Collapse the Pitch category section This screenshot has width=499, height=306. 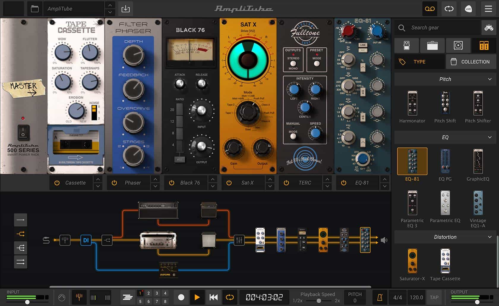[490, 79]
